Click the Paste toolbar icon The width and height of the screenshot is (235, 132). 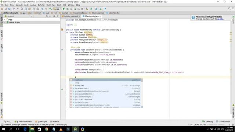tap(29, 9)
